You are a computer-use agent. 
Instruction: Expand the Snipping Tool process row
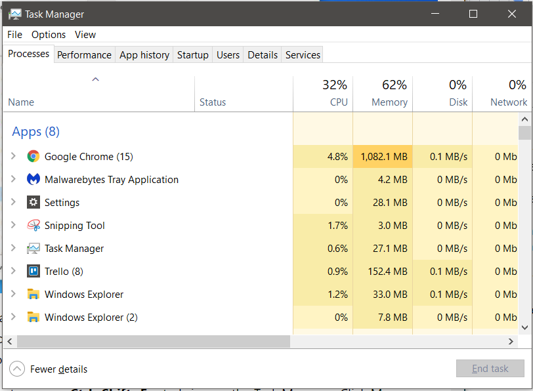13,225
